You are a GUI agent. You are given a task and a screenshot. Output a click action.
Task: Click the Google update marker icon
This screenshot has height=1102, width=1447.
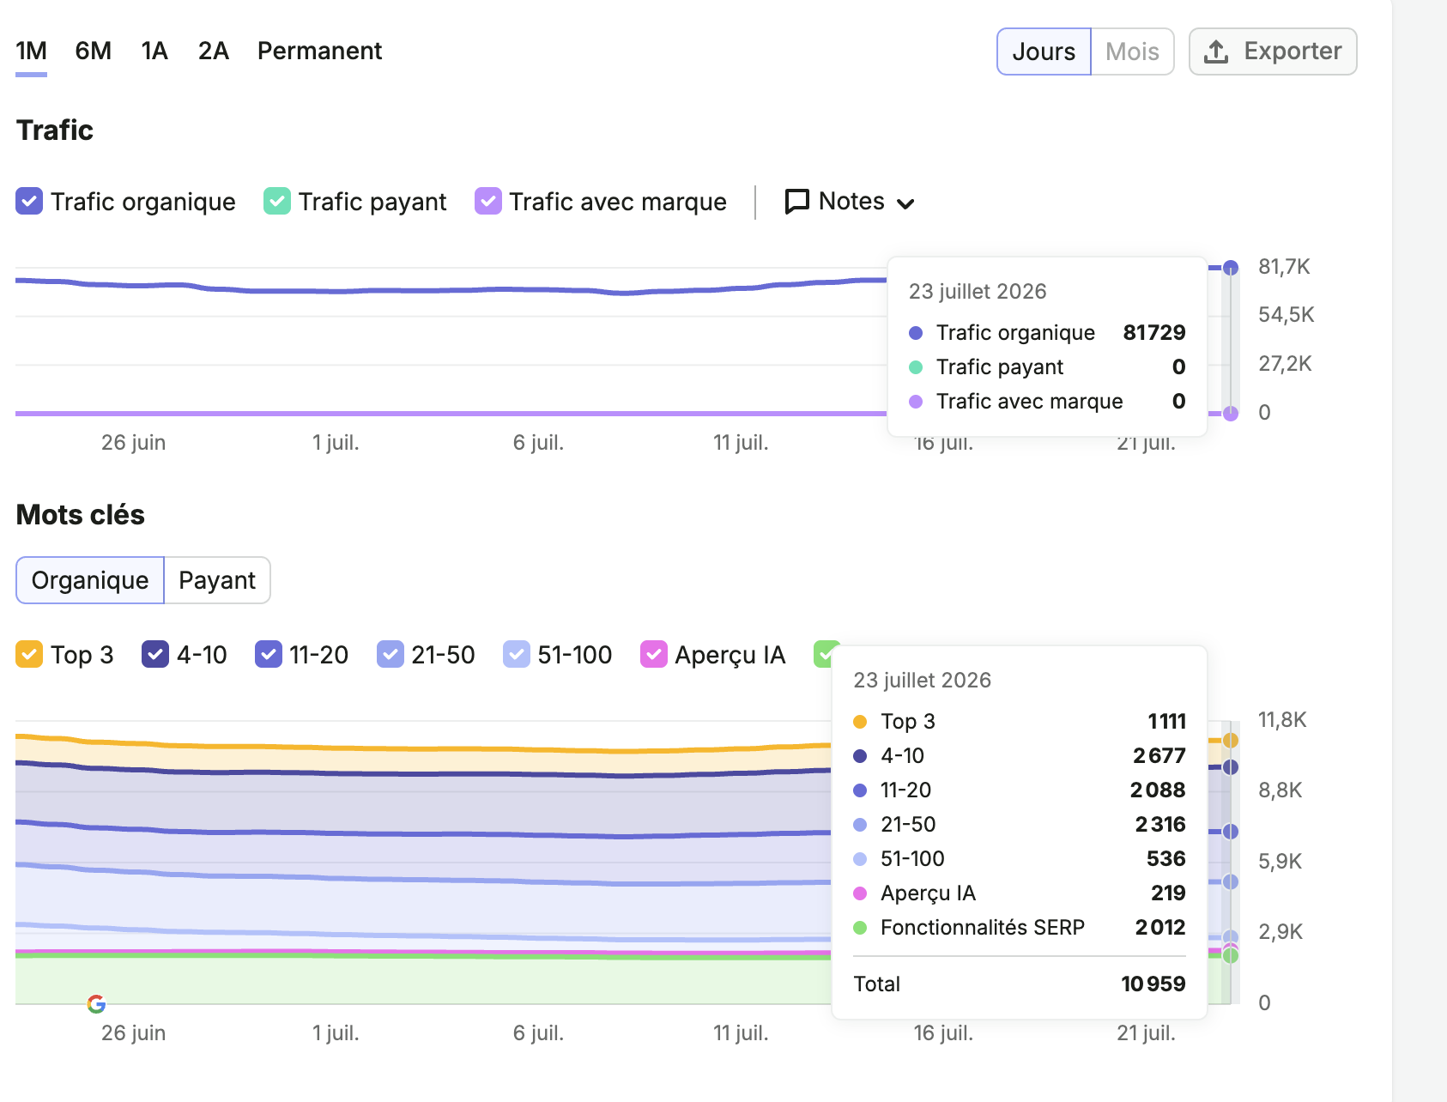pos(96,1003)
